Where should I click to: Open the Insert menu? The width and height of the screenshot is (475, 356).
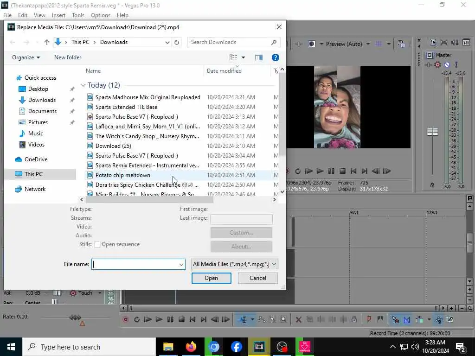[x=58, y=15]
